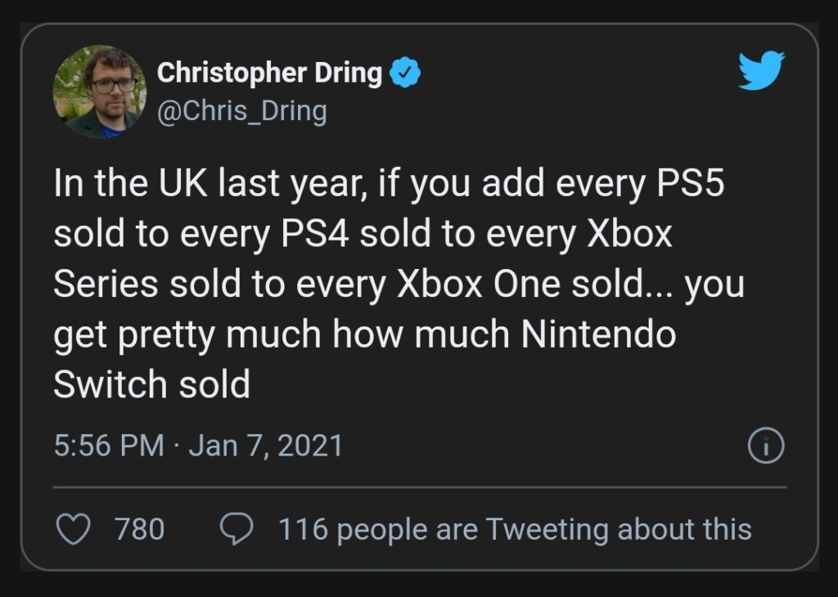The image size is (838, 597).
Task: Click the Twitter bird logo
Action: click(x=760, y=70)
